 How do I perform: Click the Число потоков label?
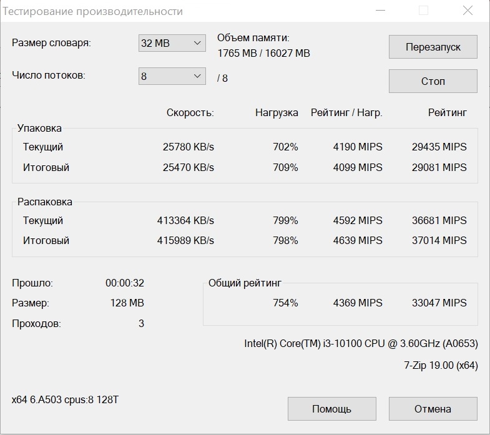coord(49,76)
